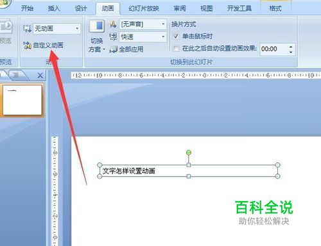Screen dimensions: 321x246
Task: Click the 00:00 time input field
Action: [x=274, y=49]
